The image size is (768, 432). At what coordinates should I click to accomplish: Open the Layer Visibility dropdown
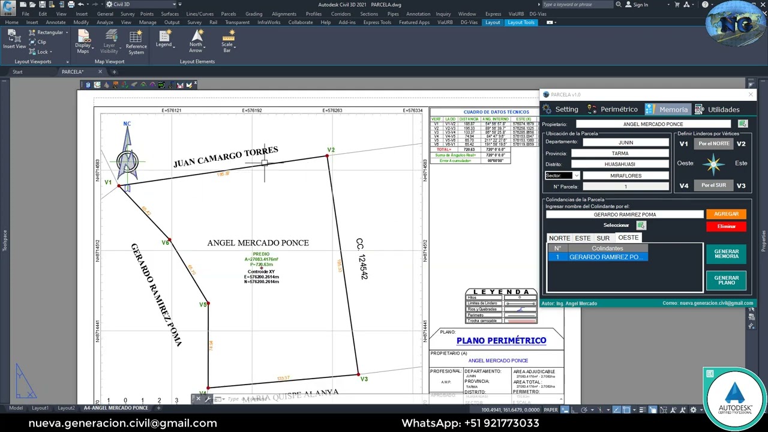109,42
